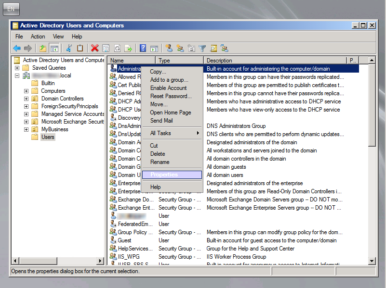Open the File menu
386x288 pixels.
19,37
